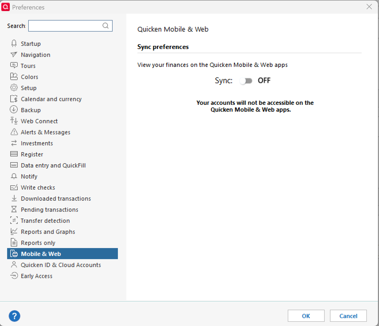The height and width of the screenshot is (326, 379).
Task: Click the Write checks icon
Action: tap(14, 187)
